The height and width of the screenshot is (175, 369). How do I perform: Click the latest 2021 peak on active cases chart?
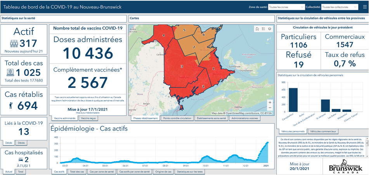click(x=268, y=142)
